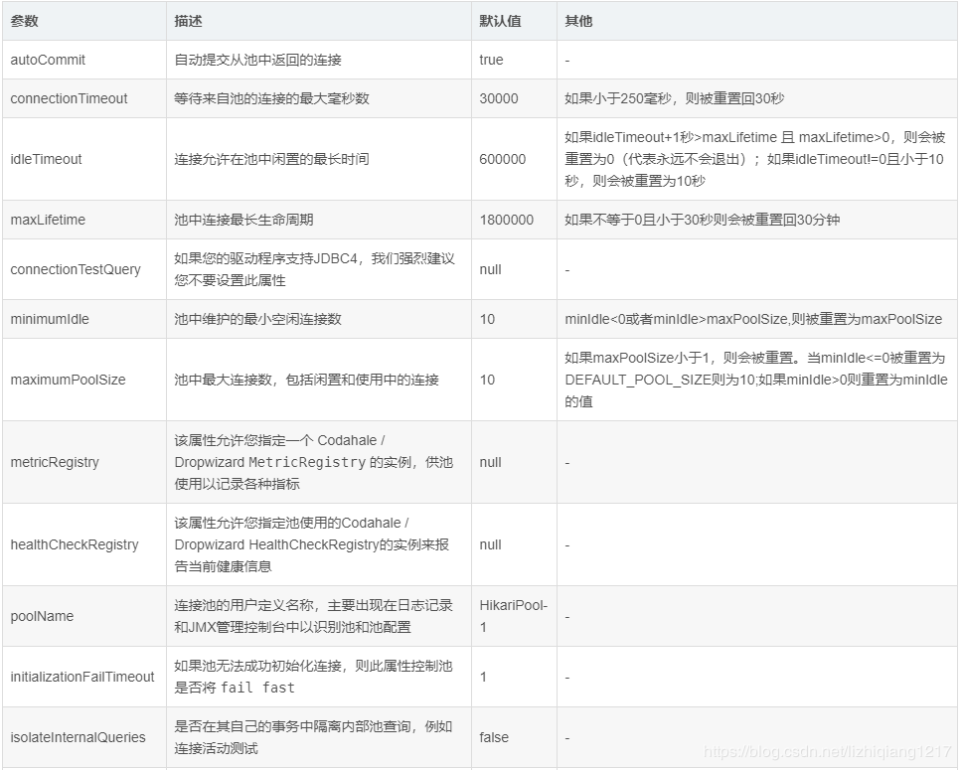Select the connectionTimeout parameter name

pyautogui.click(x=69, y=98)
